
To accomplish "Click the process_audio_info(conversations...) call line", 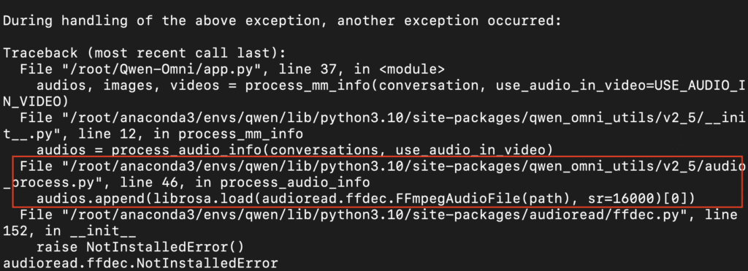I will pos(294,150).
